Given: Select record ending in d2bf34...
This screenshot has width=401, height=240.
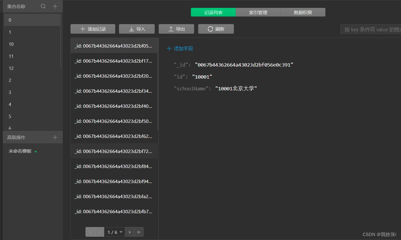Looking at the screenshot, I should click(114, 91).
